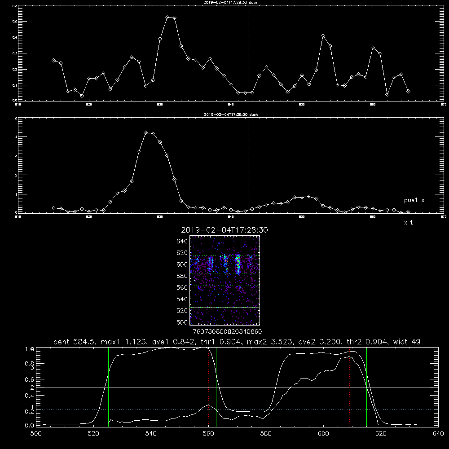449x449 pixels.
Task: Click the solid white horizontal line in bottom plot
Action: [237, 387]
